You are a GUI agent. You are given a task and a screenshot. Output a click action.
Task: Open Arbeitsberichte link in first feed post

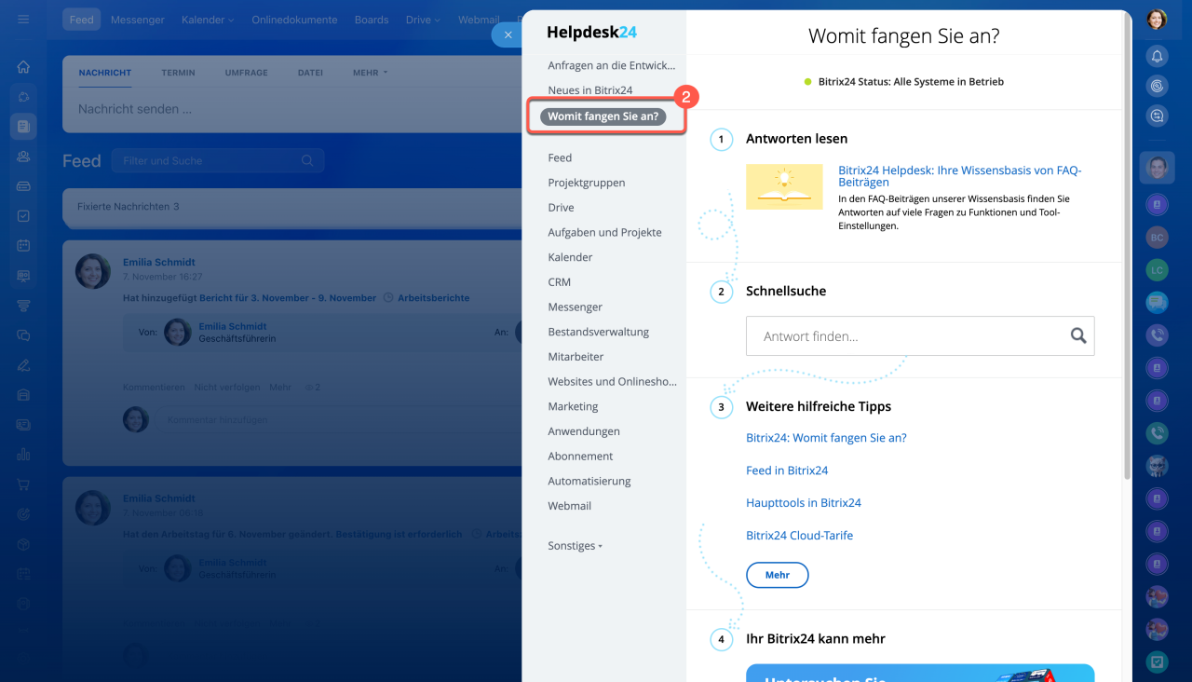433,298
